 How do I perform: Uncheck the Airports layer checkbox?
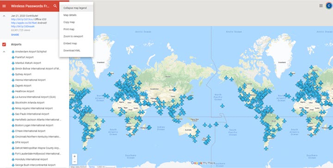(4, 44)
